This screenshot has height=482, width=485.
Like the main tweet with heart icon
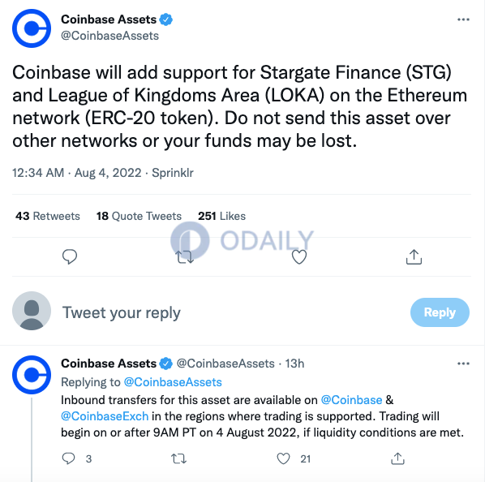coord(299,256)
